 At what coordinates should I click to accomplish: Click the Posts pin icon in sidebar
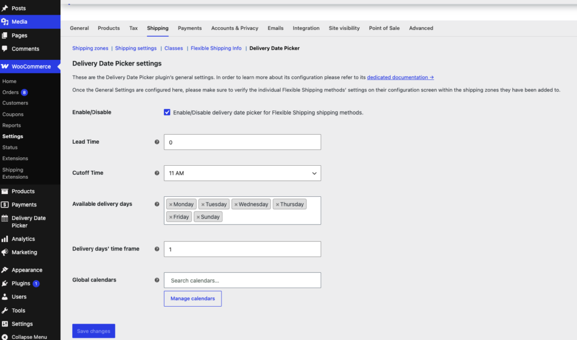5,8
